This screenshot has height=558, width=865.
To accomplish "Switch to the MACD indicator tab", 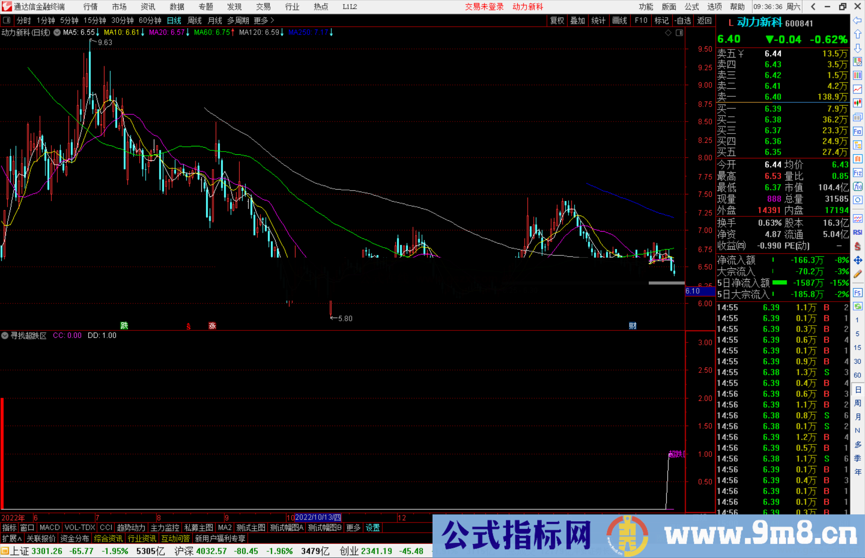I will [49, 528].
